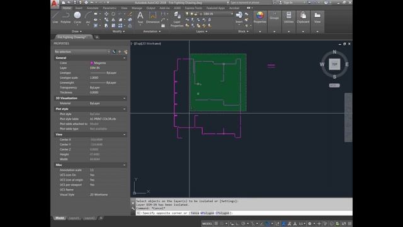This screenshot has height=227, width=403.
Task: Select the Circle tool
Action: [77, 18]
